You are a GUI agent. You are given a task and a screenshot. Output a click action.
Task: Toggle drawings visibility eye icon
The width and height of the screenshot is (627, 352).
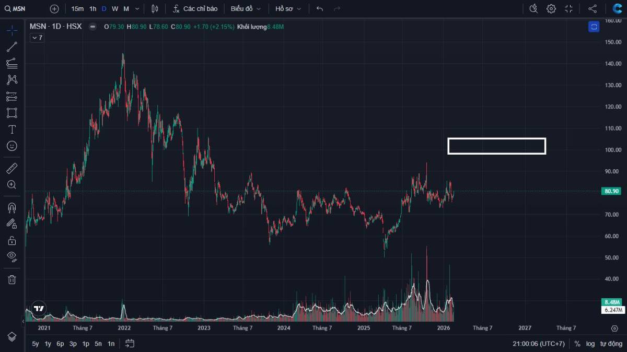(x=11, y=256)
